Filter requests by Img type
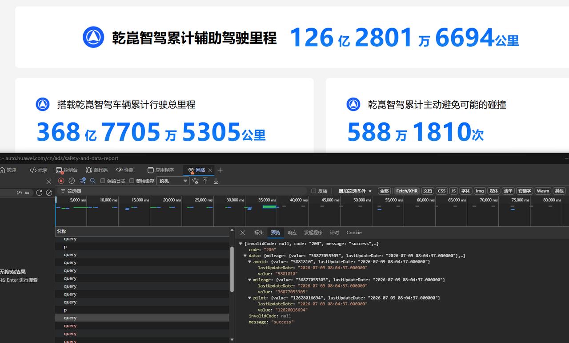Viewport: 569px width, 343px height. tap(480, 191)
